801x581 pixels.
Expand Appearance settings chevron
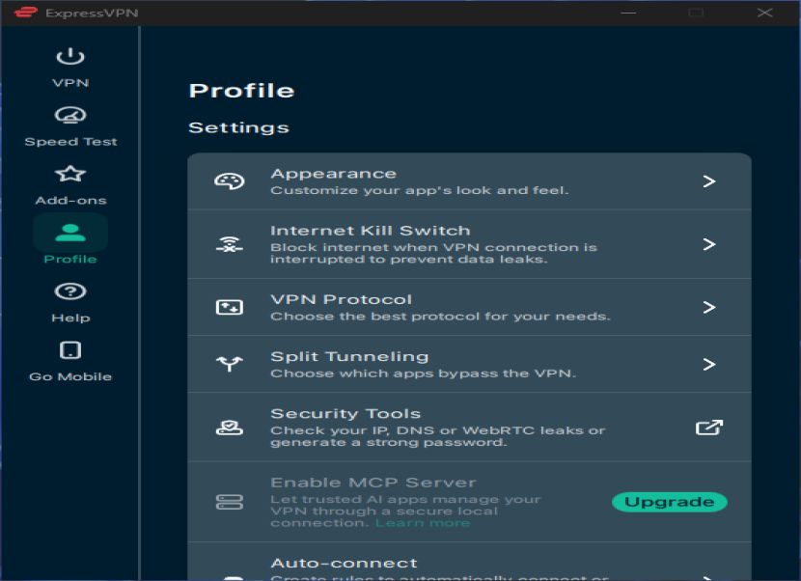[x=709, y=180]
